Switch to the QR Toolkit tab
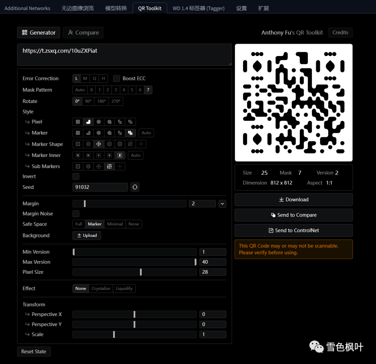 150,8
